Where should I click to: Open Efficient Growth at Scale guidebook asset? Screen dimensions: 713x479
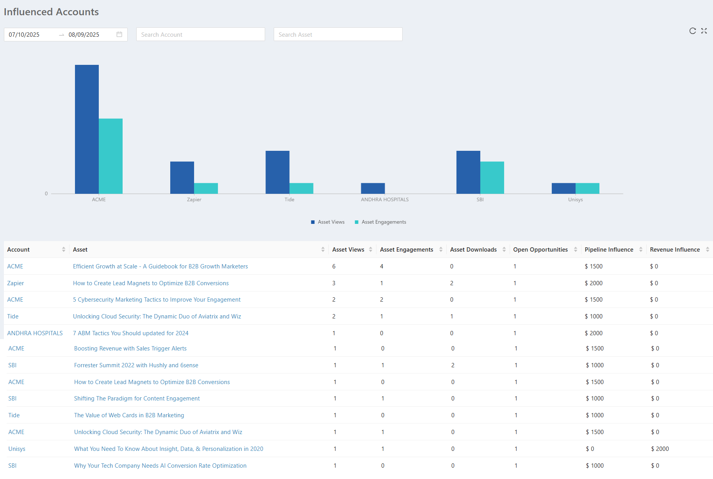pyautogui.click(x=160, y=266)
